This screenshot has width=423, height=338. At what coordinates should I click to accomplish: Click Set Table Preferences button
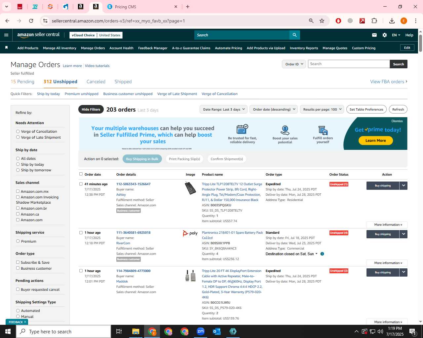click(x=366, y=109)
